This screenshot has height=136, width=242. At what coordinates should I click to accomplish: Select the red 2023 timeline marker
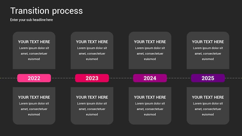[92, 78]
